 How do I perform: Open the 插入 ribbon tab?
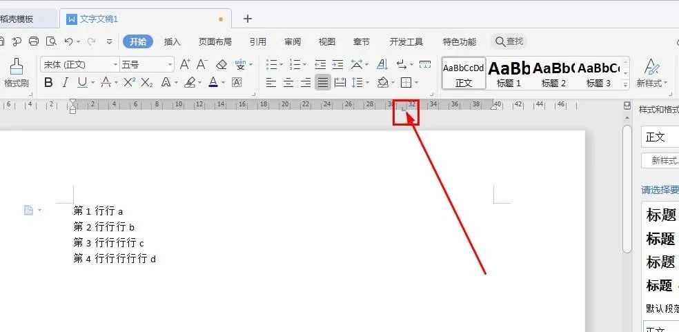tap(172, 41)
